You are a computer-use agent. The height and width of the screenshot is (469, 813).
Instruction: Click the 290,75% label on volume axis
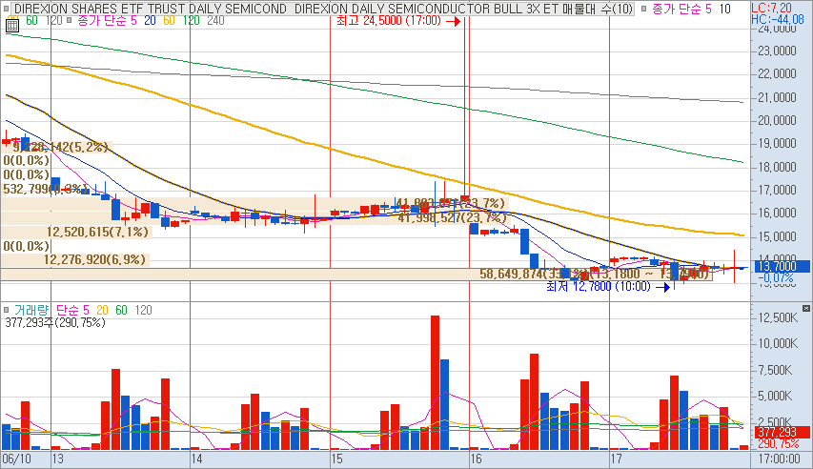tap(779, 444)
